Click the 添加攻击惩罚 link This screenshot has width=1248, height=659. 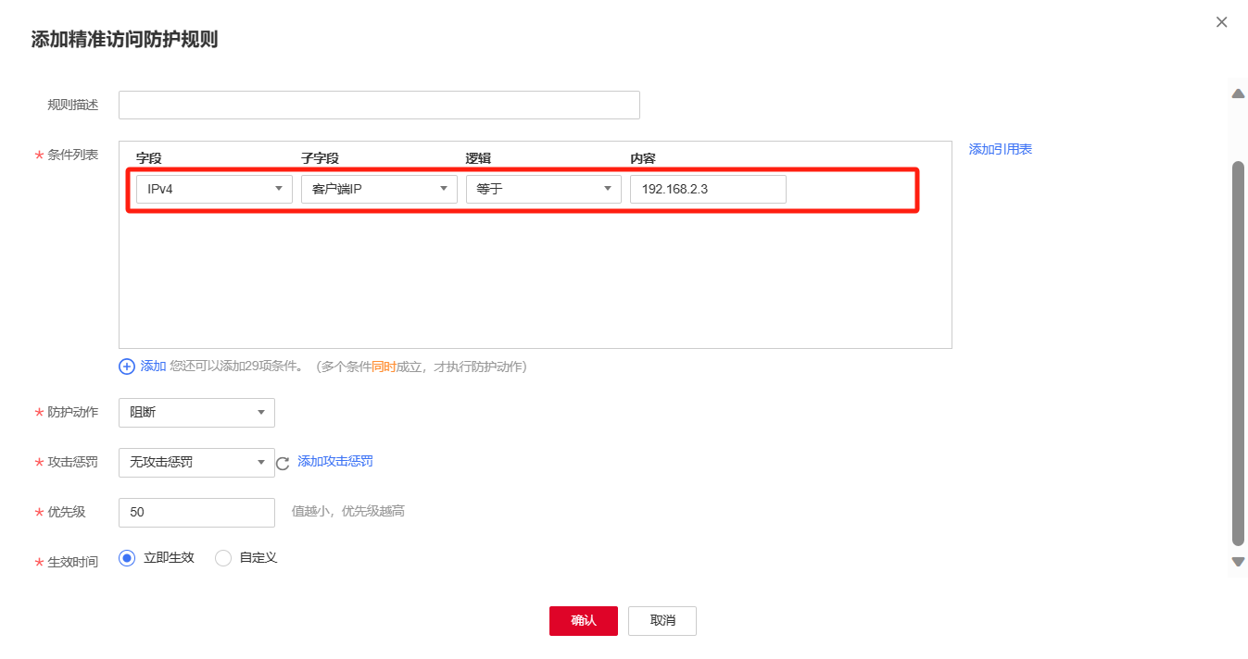point(335,461)
